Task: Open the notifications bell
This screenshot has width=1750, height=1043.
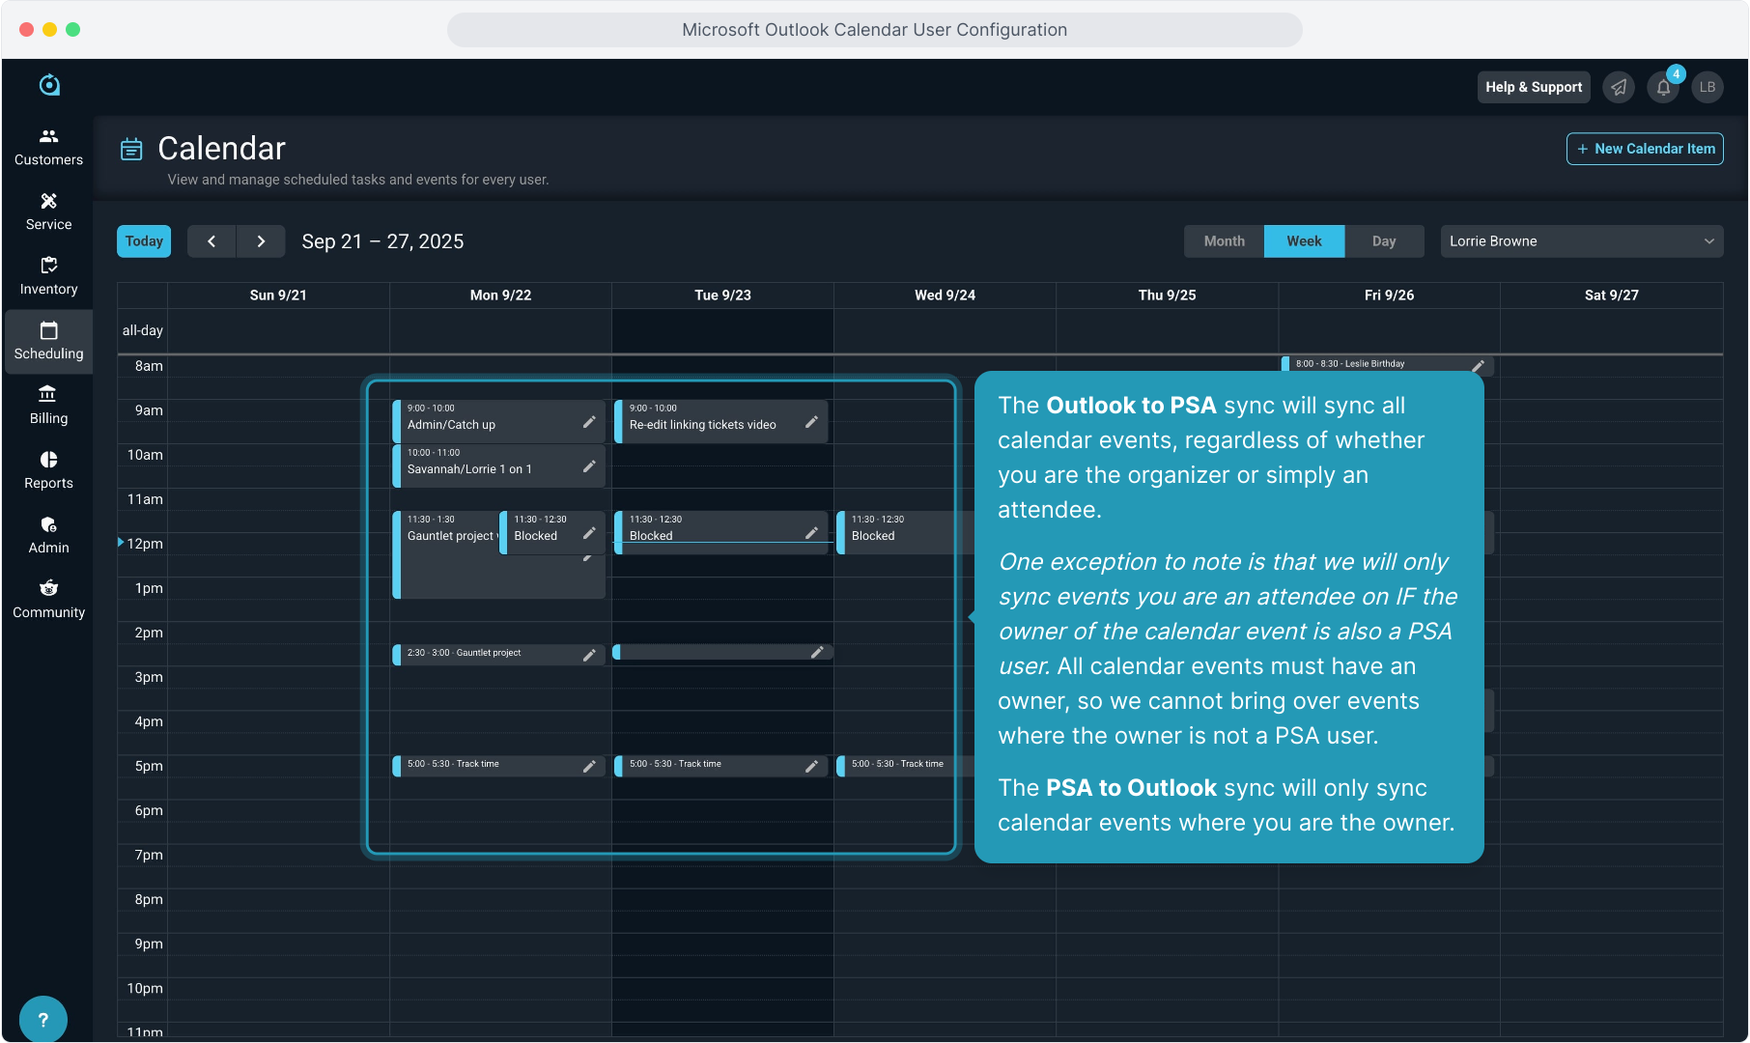Action: pyautogui.click(x=1663, y=88)
